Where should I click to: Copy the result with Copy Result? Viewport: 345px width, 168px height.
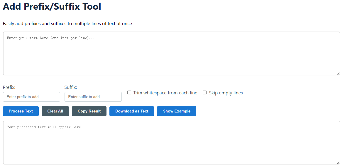pos(89,111)
